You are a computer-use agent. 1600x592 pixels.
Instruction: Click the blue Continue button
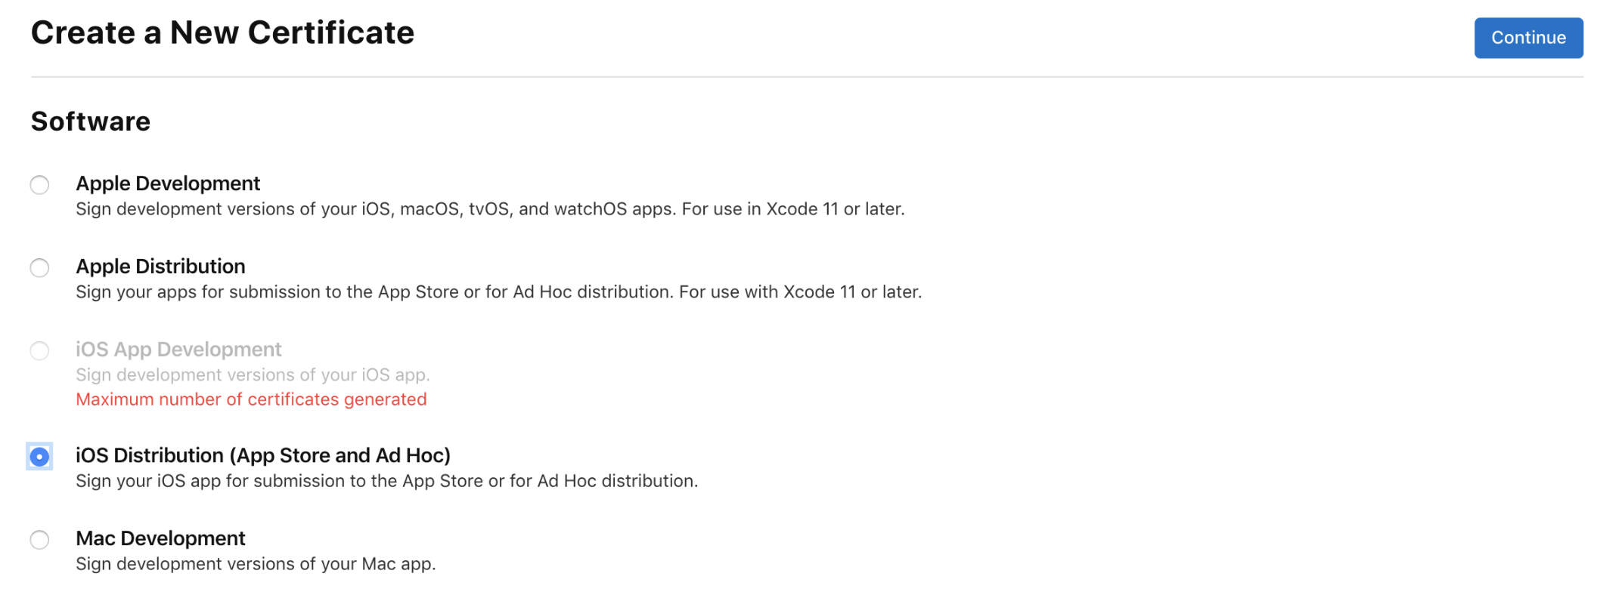pos(1528,38)
